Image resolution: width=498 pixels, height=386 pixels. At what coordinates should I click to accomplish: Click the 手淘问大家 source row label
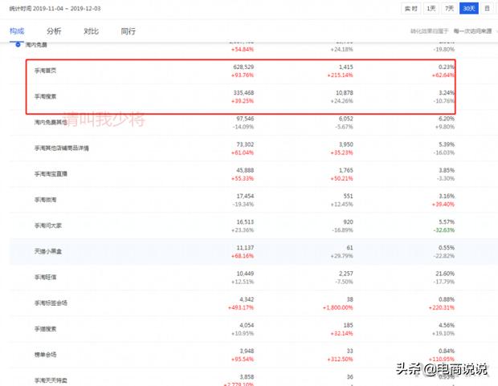coord(48,226)
